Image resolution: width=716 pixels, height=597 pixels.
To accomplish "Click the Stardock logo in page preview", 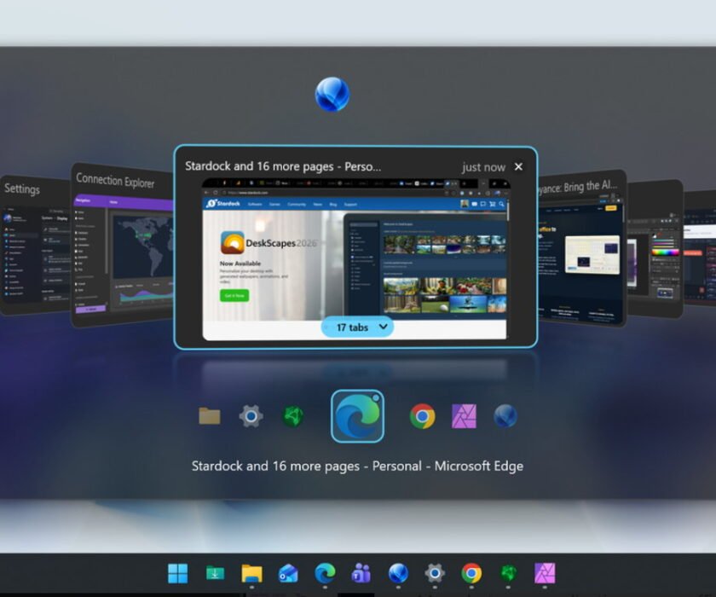I will (223, 204).
